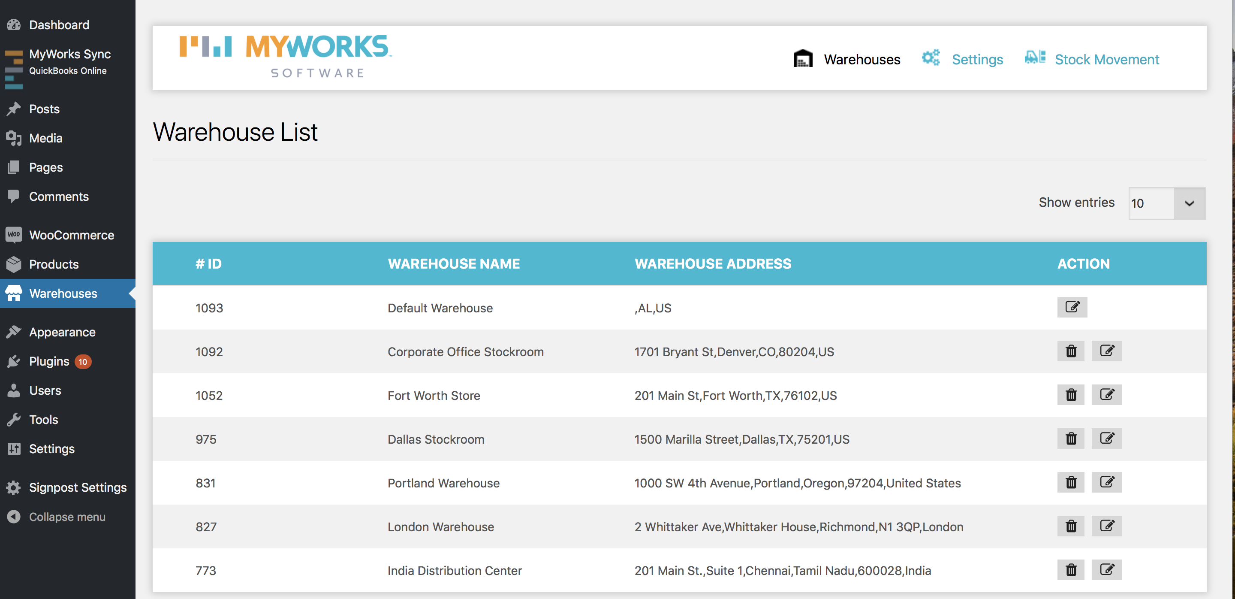Open Plugins menu with 10 updates
The image size is (1235, 599).
point(49,361)
